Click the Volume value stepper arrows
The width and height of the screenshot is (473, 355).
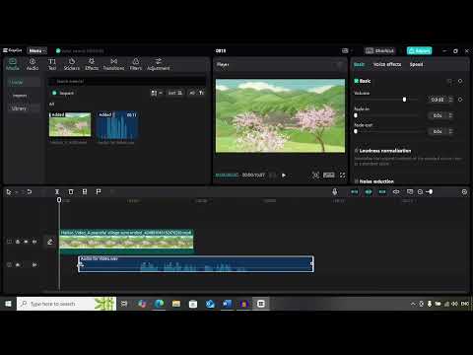tap(451, 100)
